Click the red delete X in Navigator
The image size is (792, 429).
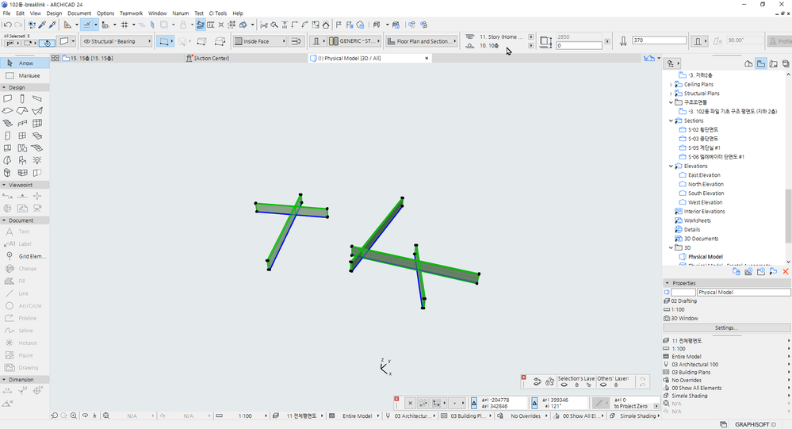786,272
